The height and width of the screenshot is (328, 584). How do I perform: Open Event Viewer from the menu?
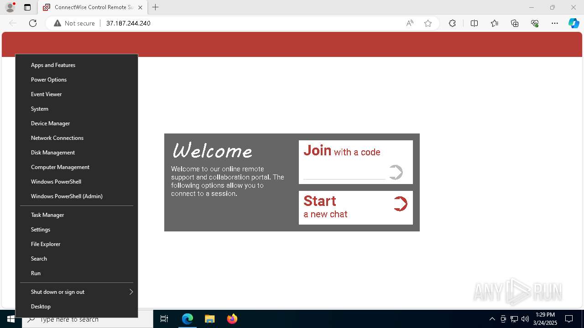click(x=77, y=94)
